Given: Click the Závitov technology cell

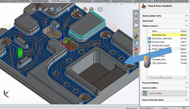Looking at the screenshot, I should point(183,60).
